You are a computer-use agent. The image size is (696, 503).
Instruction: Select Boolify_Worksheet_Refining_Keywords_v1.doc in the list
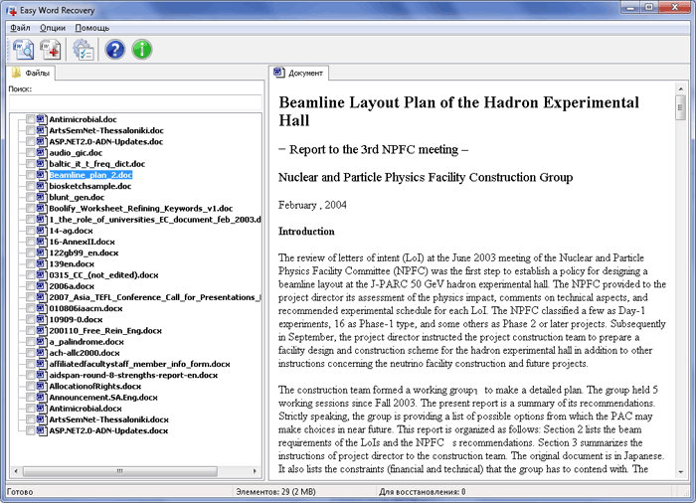pyautogui.click(x=141, y=208)
